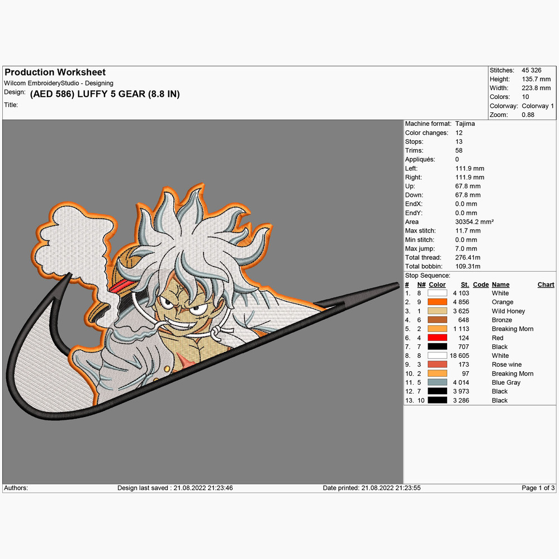The image size is (559, 559).
Task: Select the White swatch in stop 1
Action: pyautogui.click(x=437, y=293)
